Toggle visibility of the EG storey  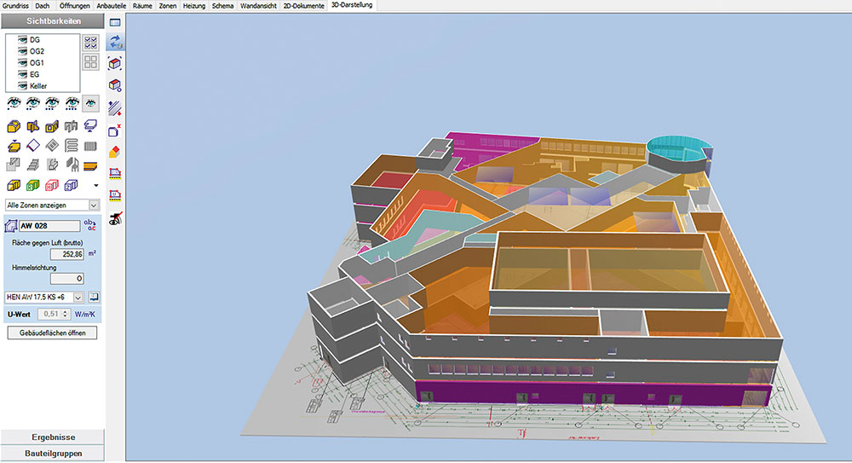22,74
